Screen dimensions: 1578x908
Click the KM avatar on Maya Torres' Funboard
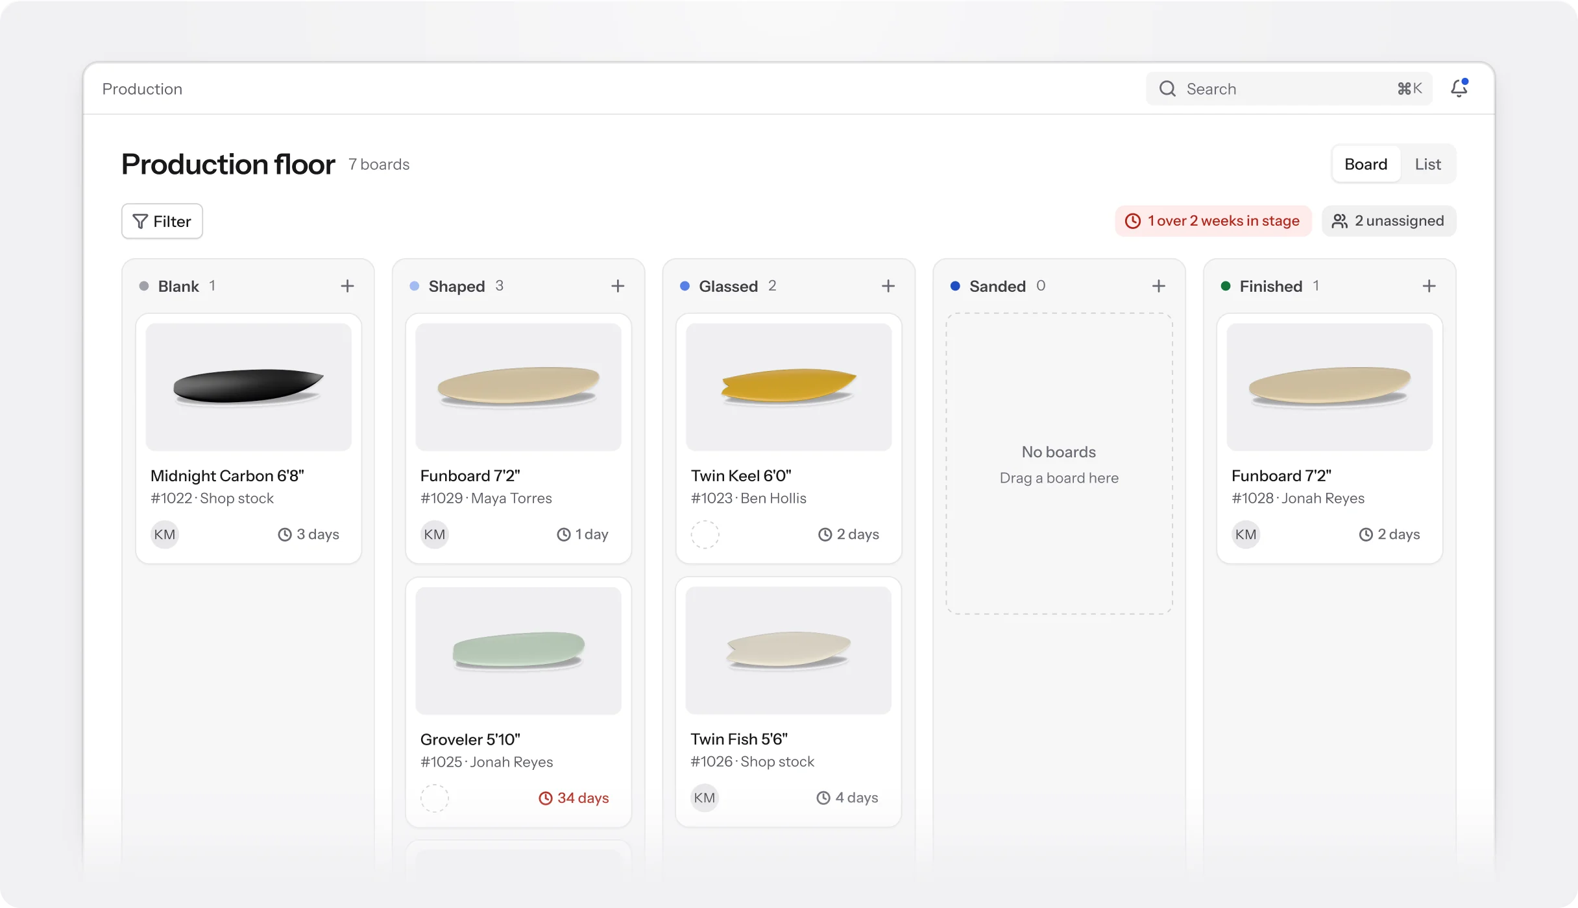[435, 534]
